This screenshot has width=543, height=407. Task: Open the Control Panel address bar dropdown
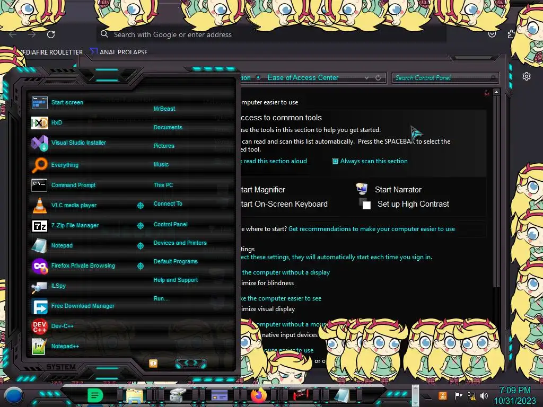(x=366, y=78)
